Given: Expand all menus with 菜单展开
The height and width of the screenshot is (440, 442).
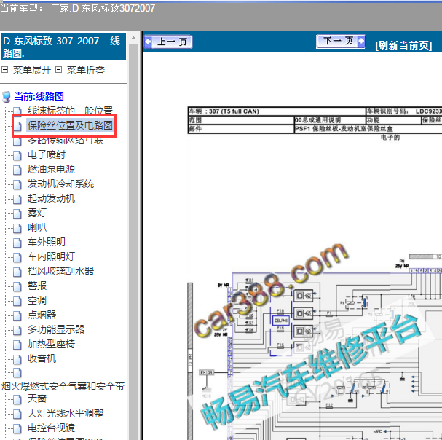Looking at the screenshot, I should 31,70.
